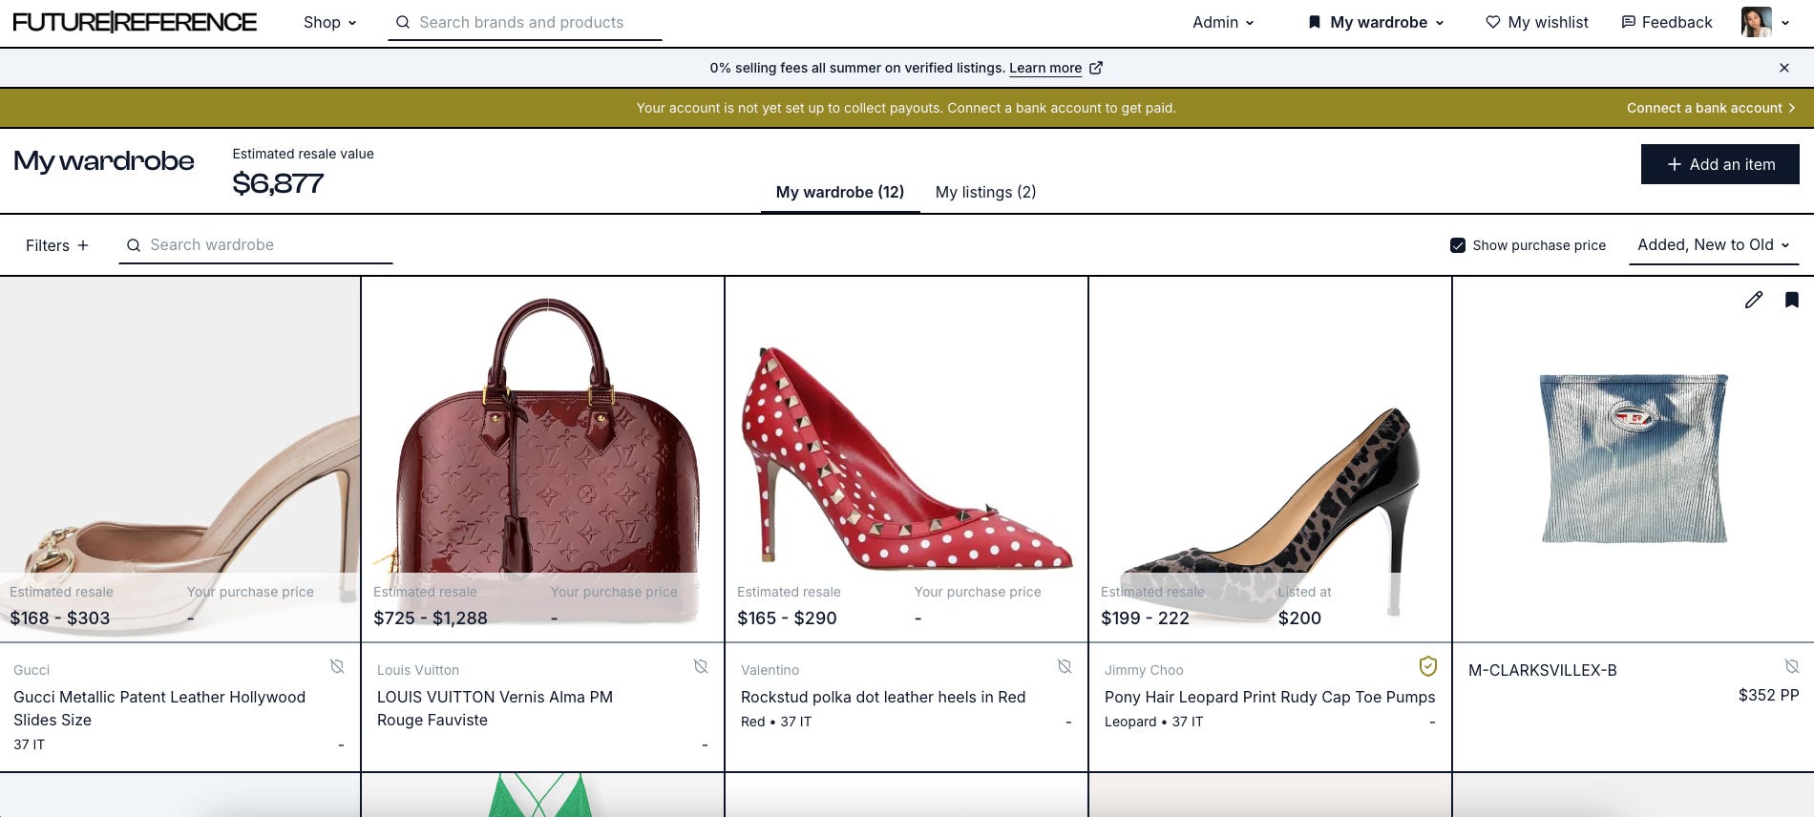Open Rockstud polka dot leather heels title

pos(883,697)
